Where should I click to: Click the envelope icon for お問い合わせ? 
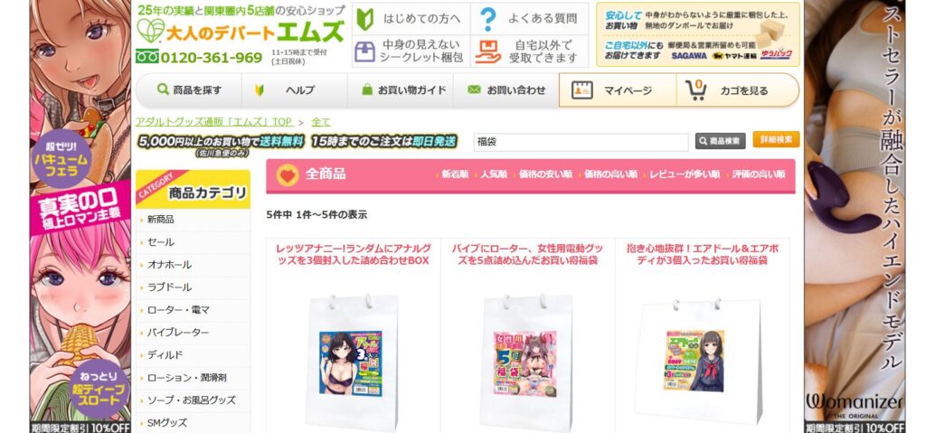[x=474, y=89]
